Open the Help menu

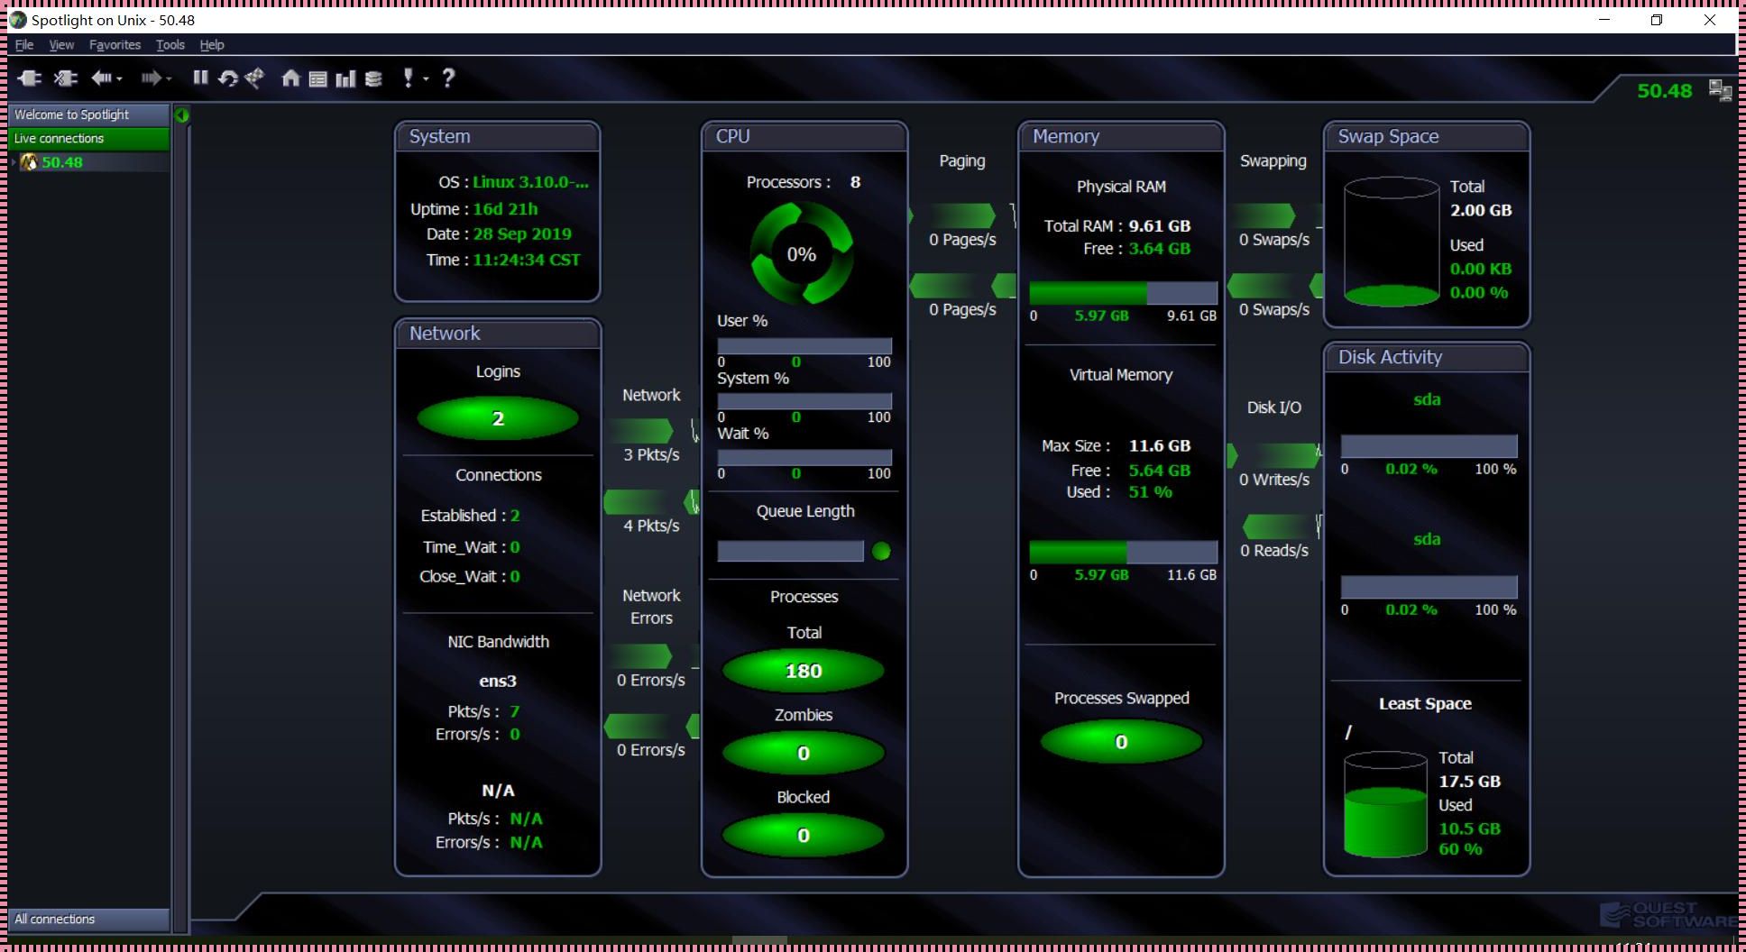212,44
